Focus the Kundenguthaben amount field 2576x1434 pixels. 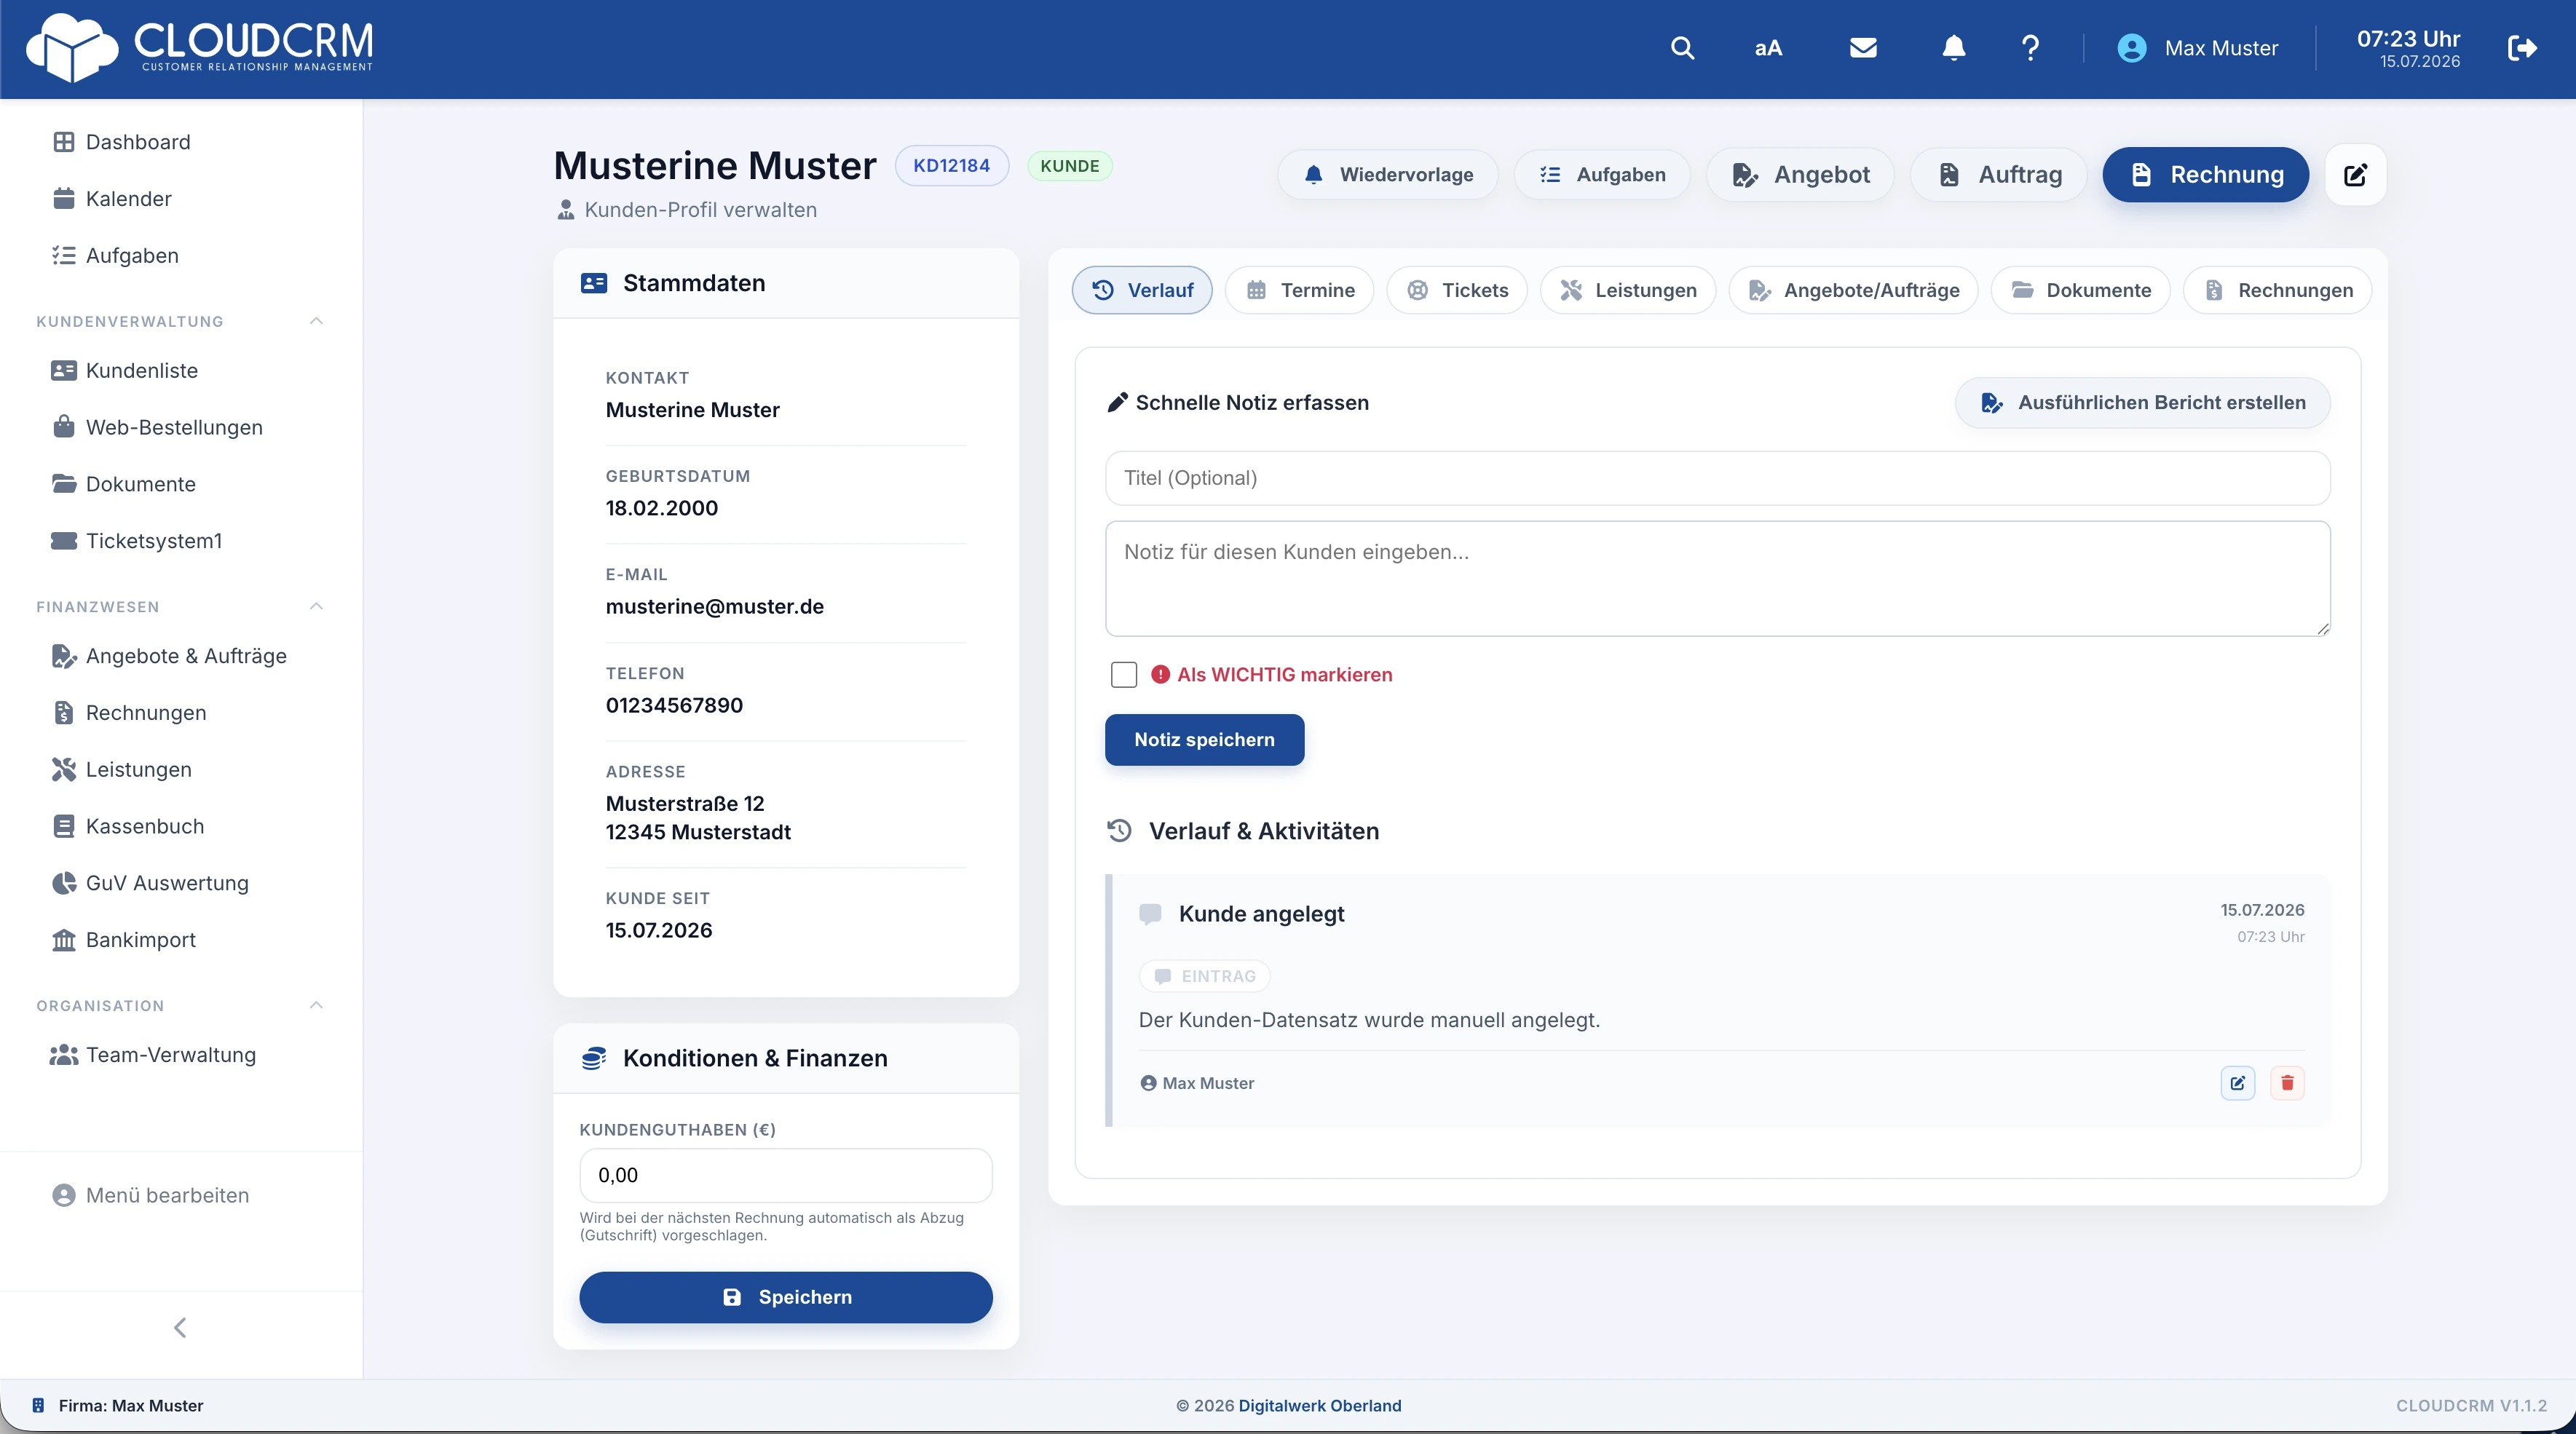click(786, 1175)
